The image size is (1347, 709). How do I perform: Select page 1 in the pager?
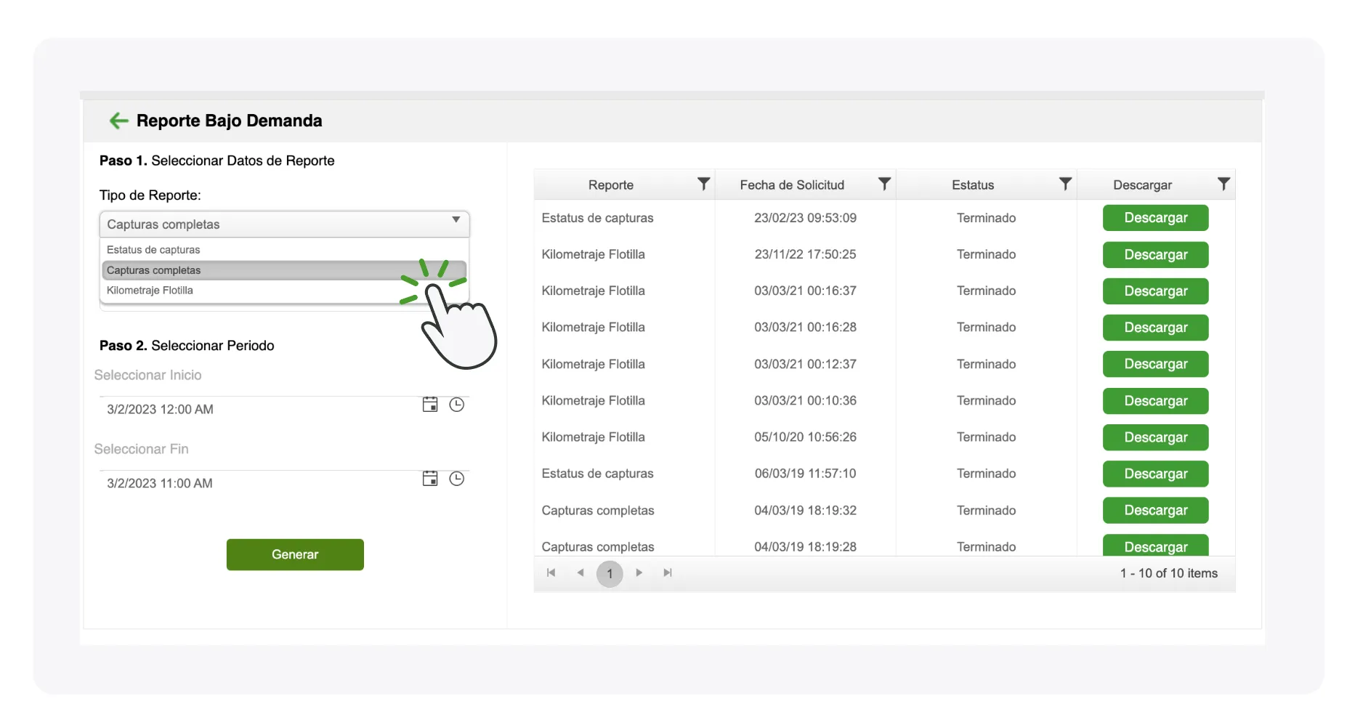[610, 573]
